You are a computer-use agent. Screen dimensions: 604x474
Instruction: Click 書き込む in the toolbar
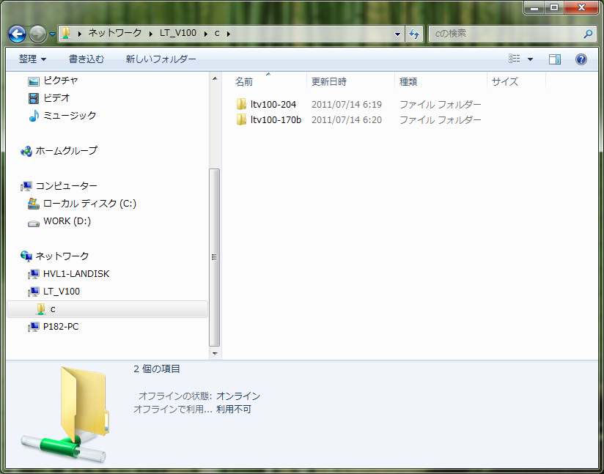pyautogui.click(x=86, y=59)
